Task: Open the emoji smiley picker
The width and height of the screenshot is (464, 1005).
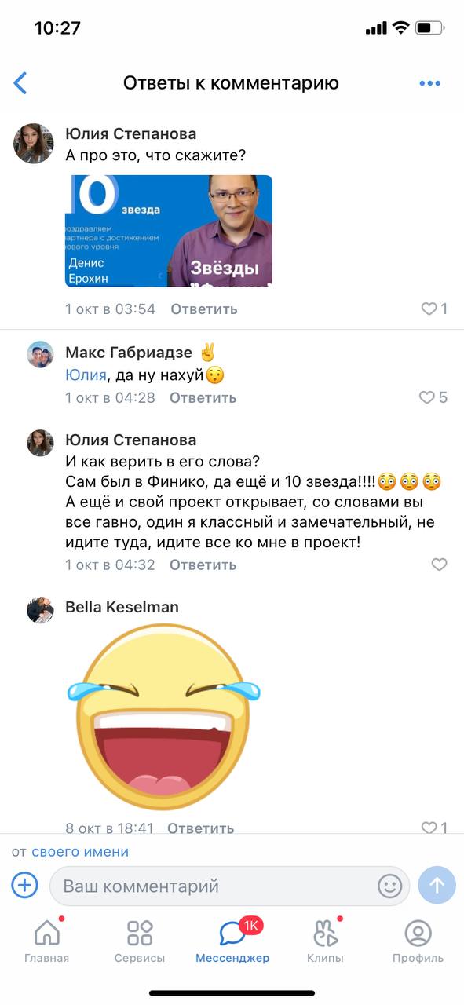Action: [389, 886]
